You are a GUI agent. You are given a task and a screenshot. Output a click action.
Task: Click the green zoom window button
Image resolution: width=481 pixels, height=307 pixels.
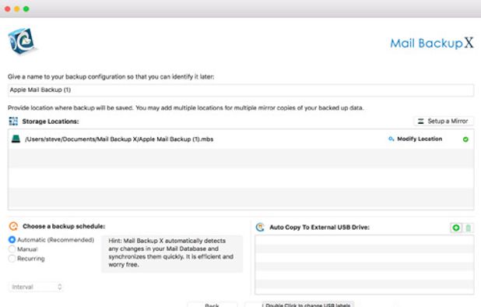coord(26,9)
